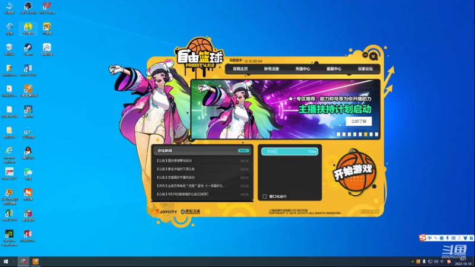Select the server row showing 11ms
Image resolution: width=475 pixels, height=267 pixels.
tap(290, 151)
